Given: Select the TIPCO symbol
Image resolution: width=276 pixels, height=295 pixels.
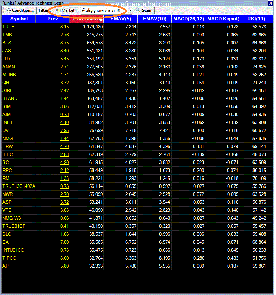Looking at the screenshot, I should pos(9,258).
